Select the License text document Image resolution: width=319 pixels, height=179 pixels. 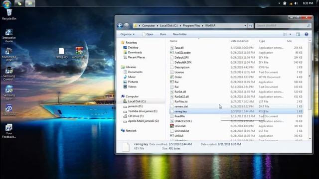(x=177, y=72)
